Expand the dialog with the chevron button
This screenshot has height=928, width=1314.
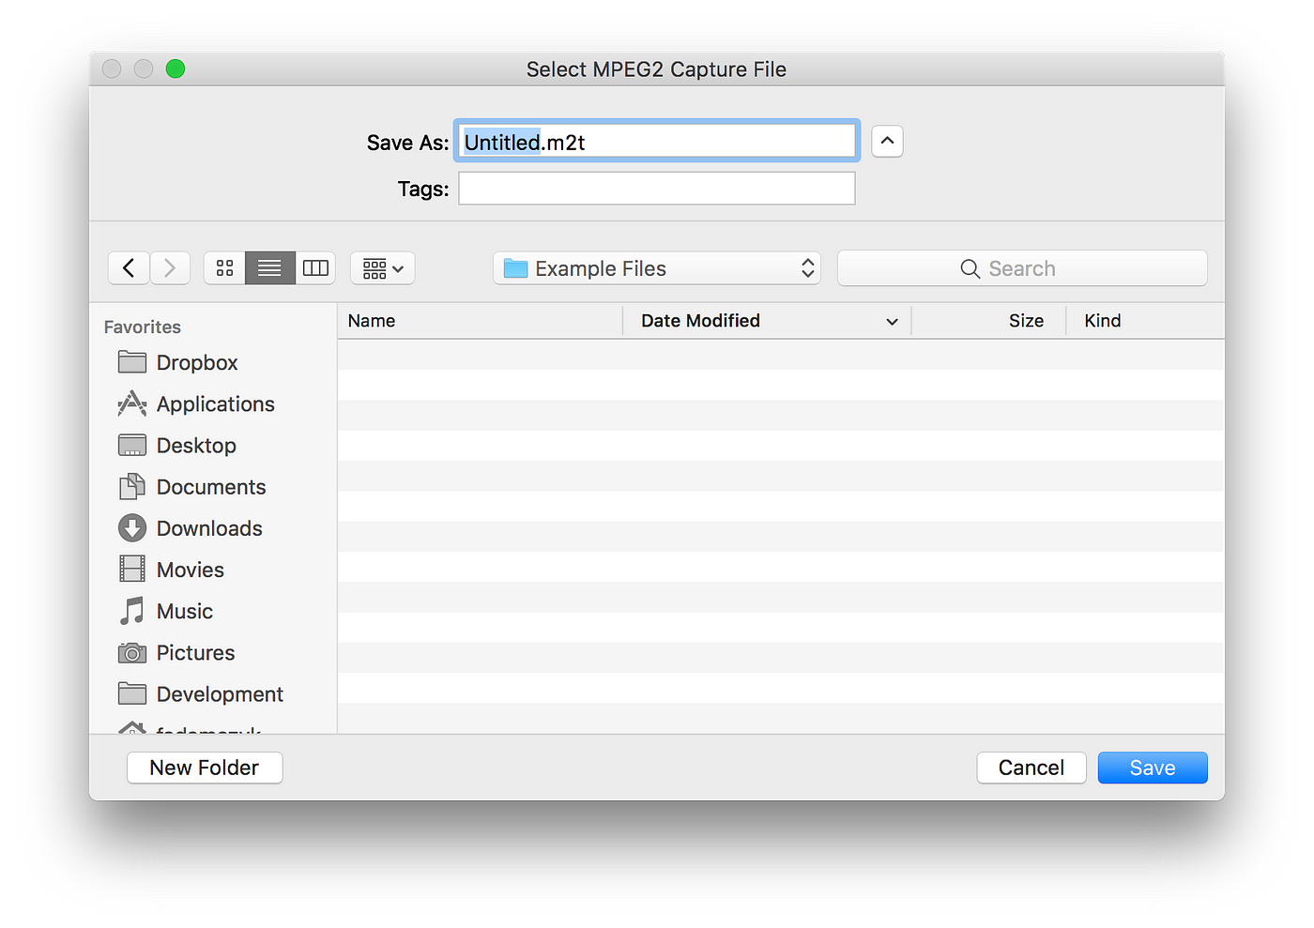[886, 141]
